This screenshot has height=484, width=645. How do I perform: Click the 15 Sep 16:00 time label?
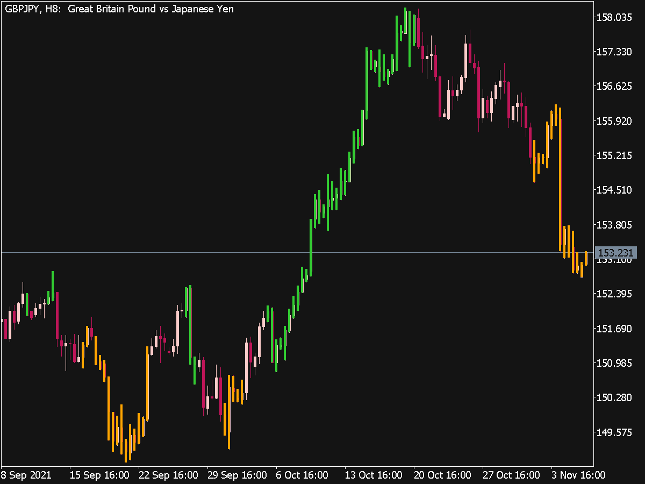99,475
